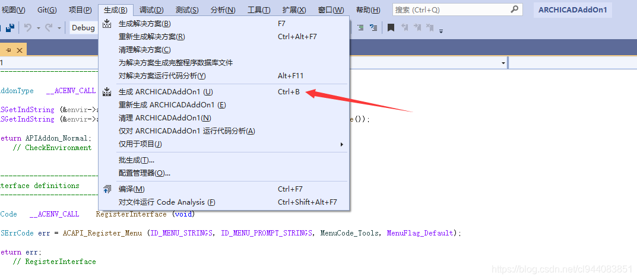Toggle bookmark with the bookmark icon
The height and width of the screenshot is (280, 637).
391,28
